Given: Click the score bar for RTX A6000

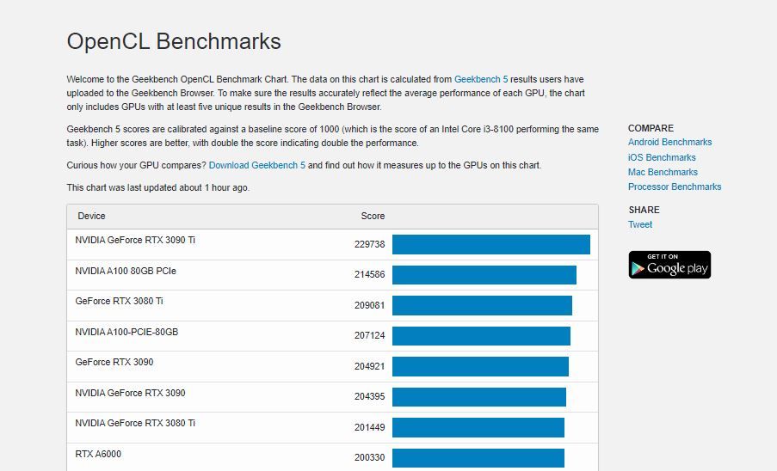Looking at the screenshot, I should [478, 457].
